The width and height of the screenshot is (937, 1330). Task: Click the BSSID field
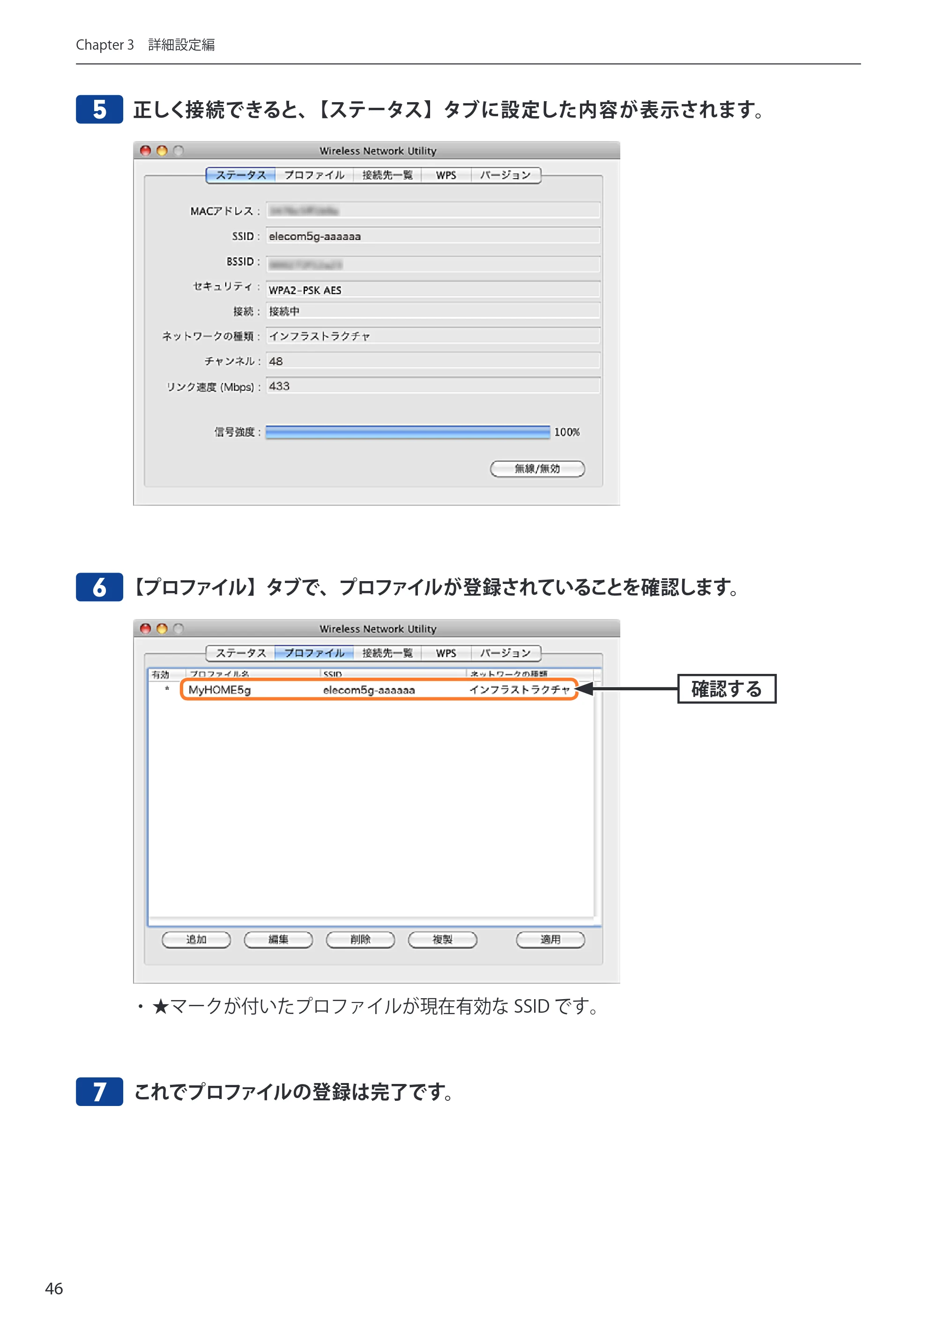[x=432, y=264]
